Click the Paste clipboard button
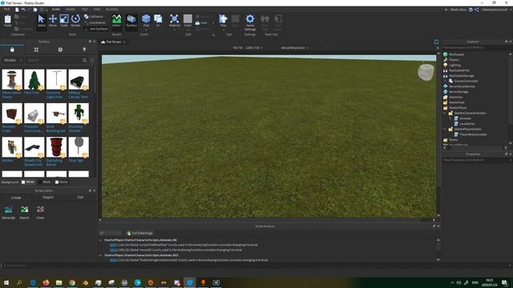The width and height of the screenshot is (513, 288). (7, 21)
